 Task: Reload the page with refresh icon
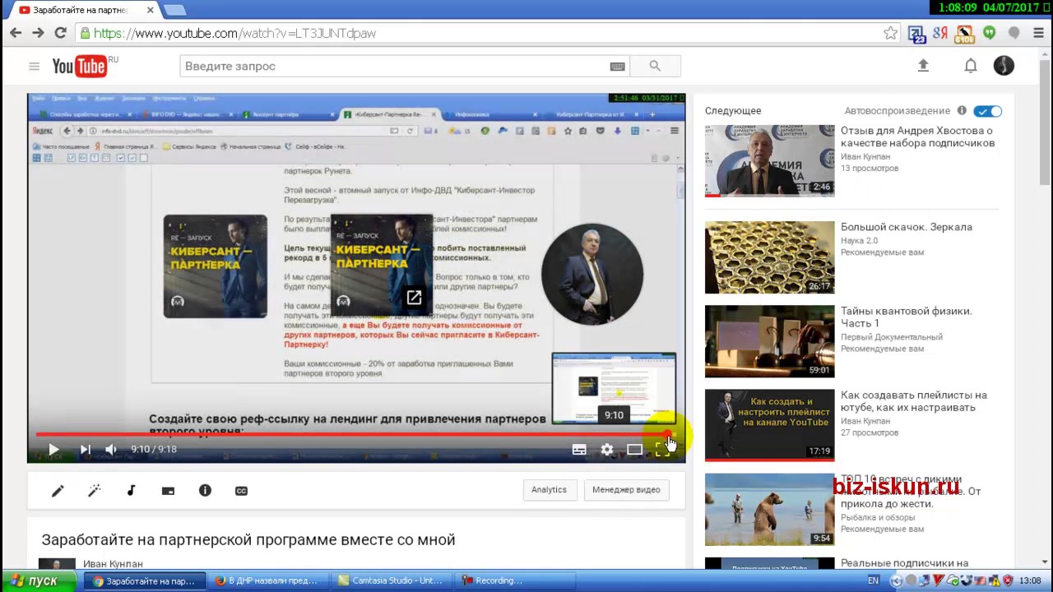[x=60, y=33]
